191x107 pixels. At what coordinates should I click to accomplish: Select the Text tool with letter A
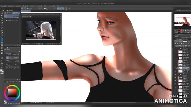tap(2, 63)
